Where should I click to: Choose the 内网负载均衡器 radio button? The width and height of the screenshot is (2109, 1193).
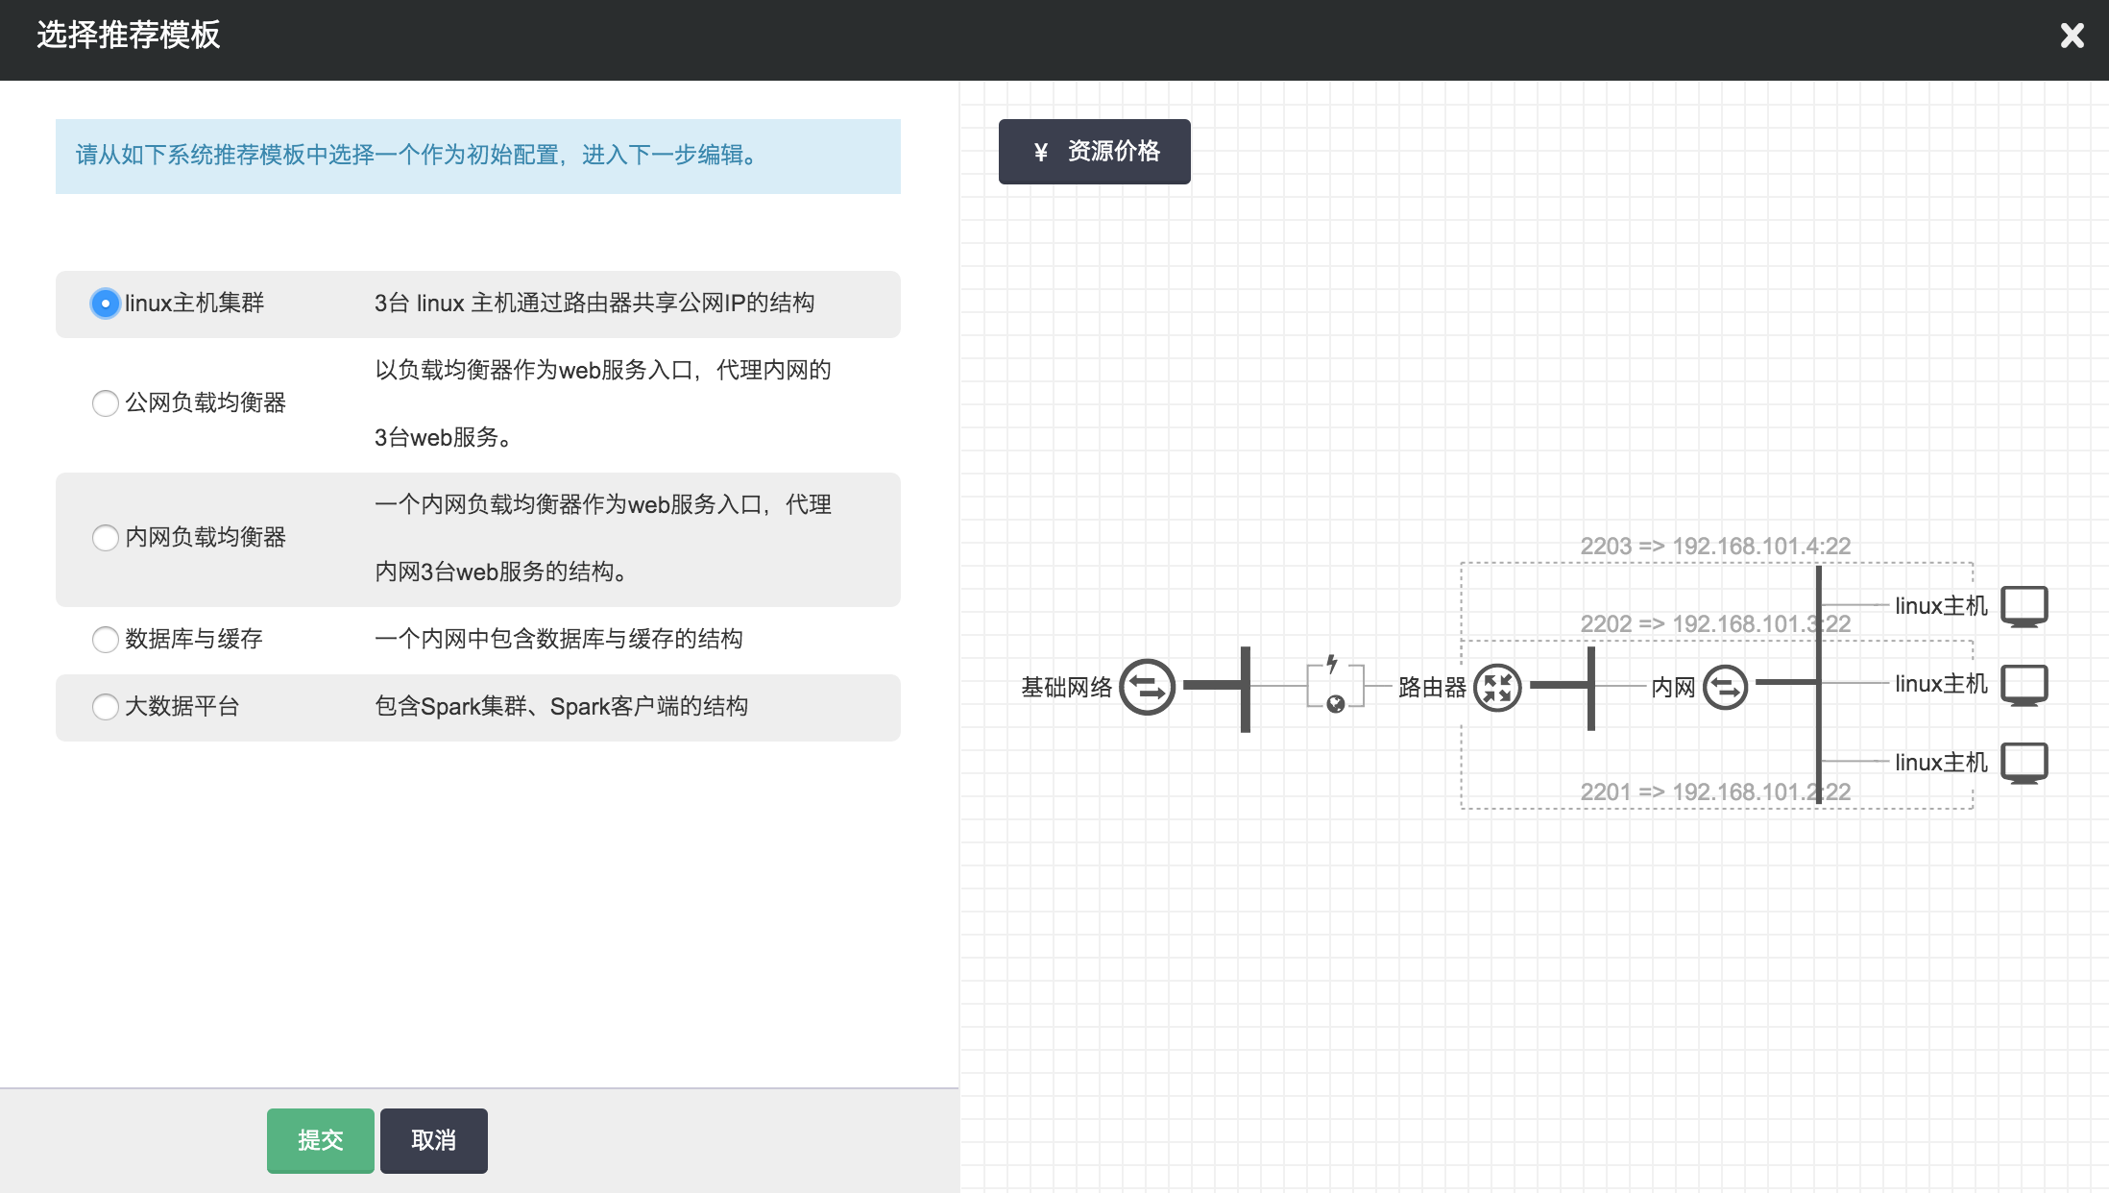[105, 537]
